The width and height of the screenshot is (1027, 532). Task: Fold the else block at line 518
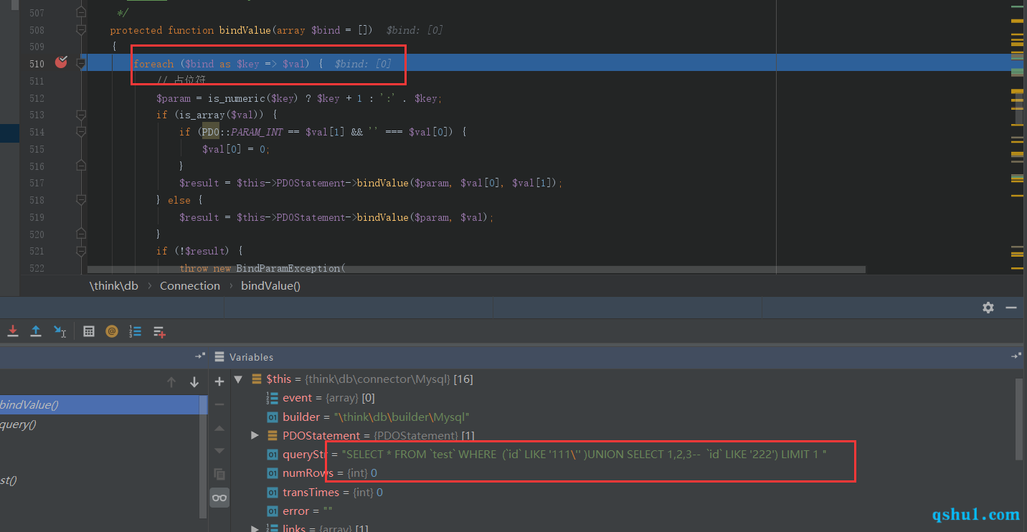coord(81,199)
